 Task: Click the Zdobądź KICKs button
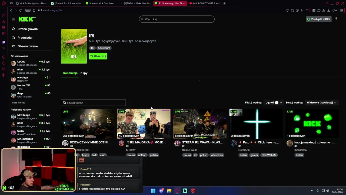[319, 19]
